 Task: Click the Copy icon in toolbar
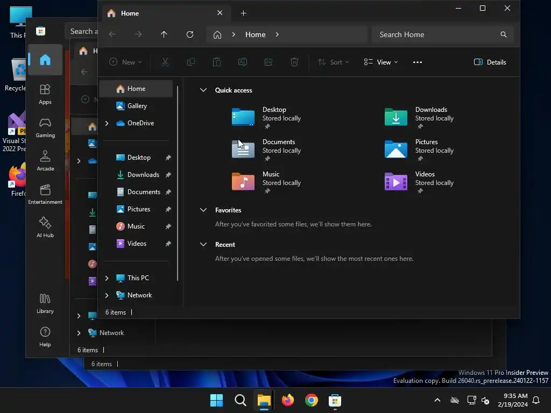tap(191, 62)
